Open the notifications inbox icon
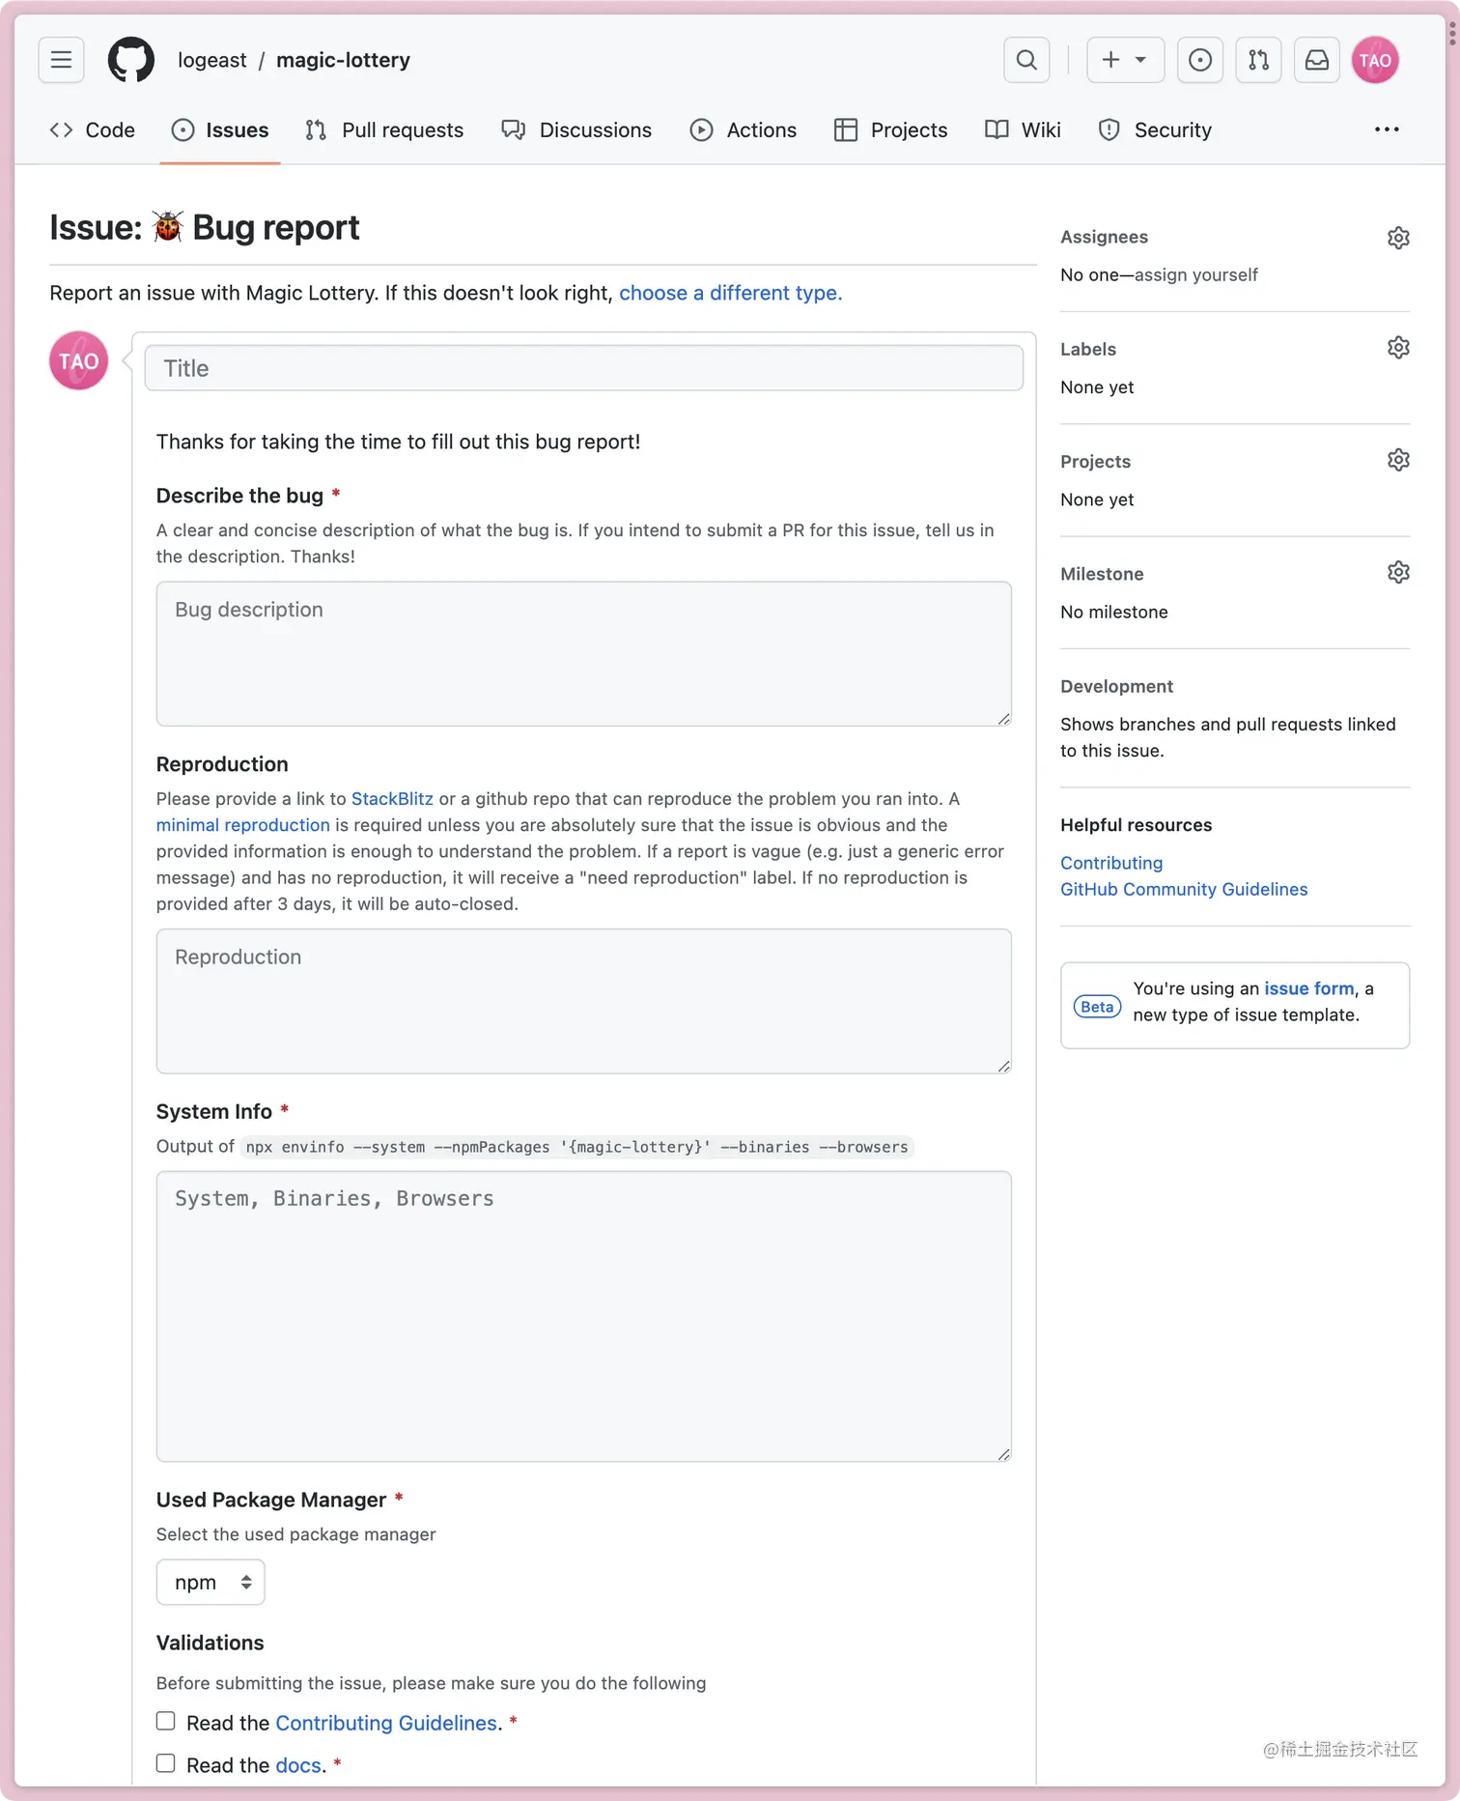This screenshot has width=1460, height=1801. pyautogui.click(x=1316, y=60)
